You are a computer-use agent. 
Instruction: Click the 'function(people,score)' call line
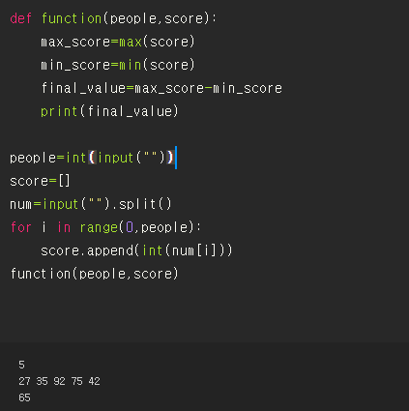coord(94,274)
